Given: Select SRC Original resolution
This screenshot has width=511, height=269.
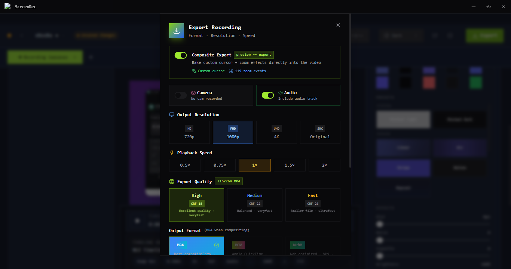Looking at the screenshot, I should (x=320, y=132).
